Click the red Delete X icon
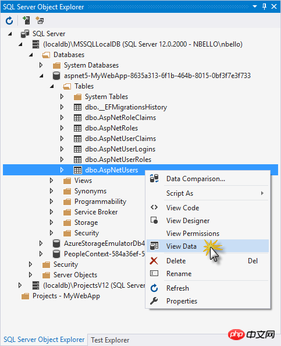The image size is (281, 346). click(154, 261)
